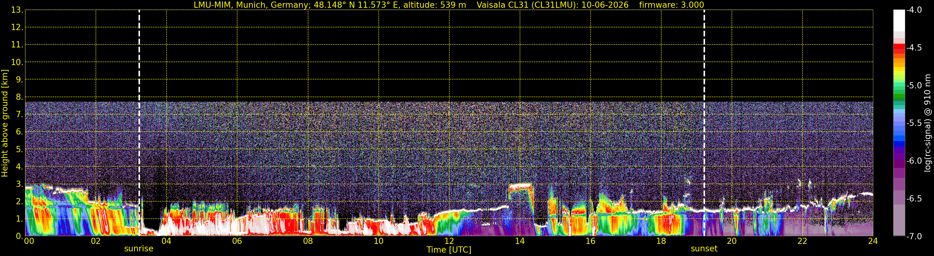Click the 06 tick label on time axis
The height and width of the screenshot is (256, 934).
[x=237, y=241]
